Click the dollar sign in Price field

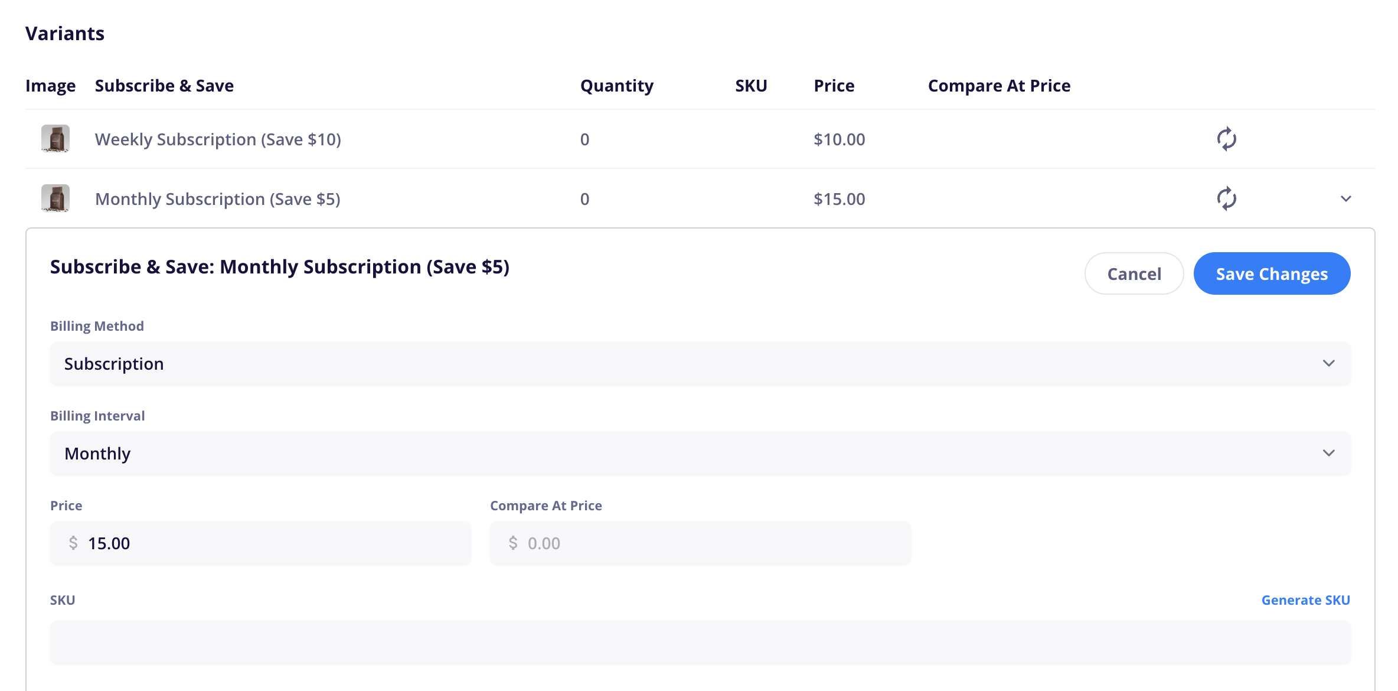[73, 543]
